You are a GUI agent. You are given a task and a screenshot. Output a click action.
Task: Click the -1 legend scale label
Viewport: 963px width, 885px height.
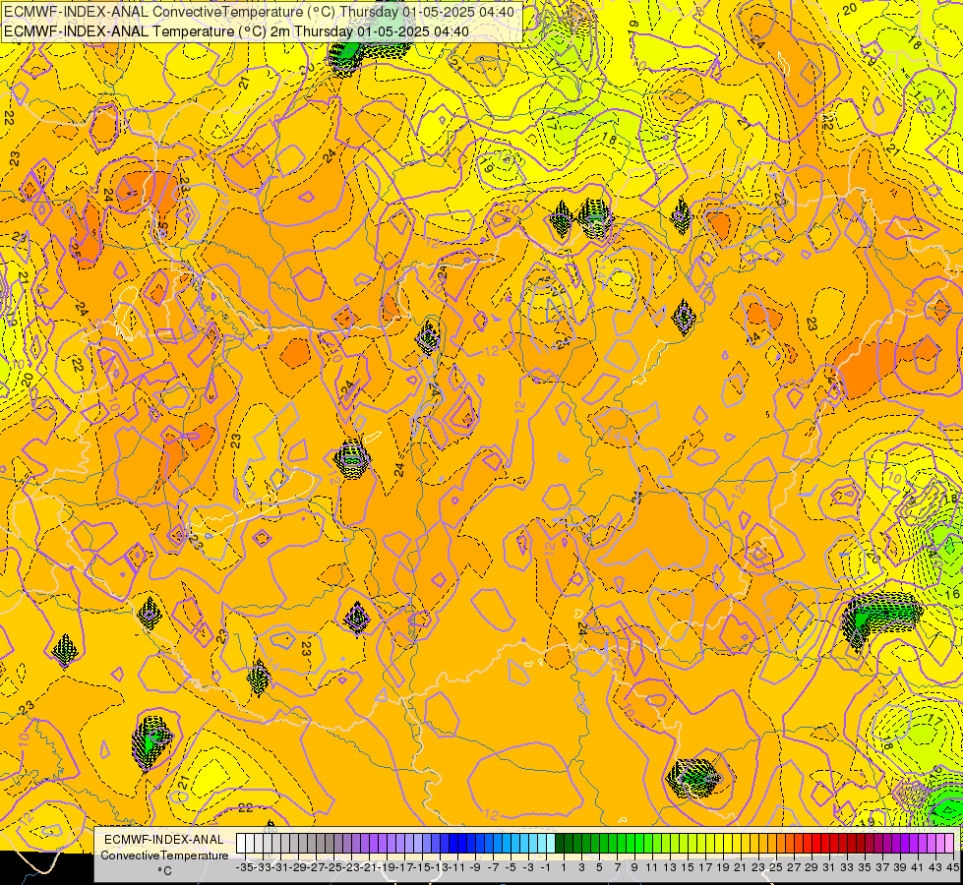(546, 867)
